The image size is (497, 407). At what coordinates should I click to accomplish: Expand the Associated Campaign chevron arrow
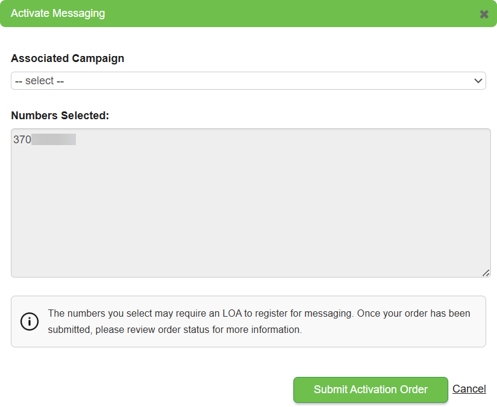(x=478, y=81)
